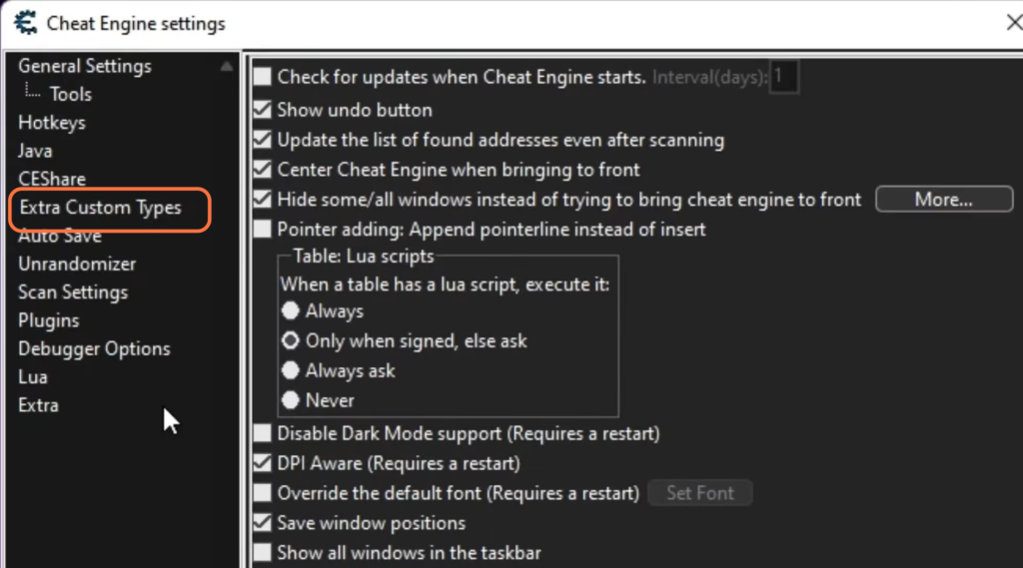Open the Extra Custom Types section
This screenshot has height=568, width=1023.
[101, 208]
